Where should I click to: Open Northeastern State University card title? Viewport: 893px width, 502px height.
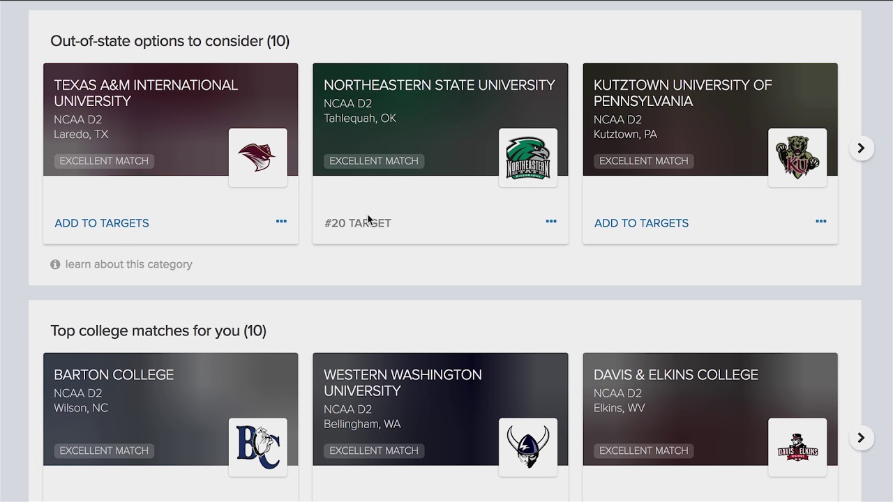click(x=439, y=85)
